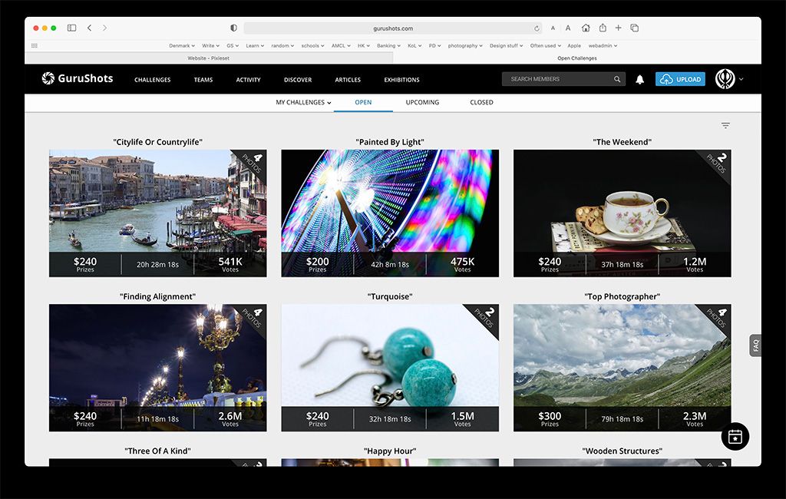This screenshot has height=499, width=786.
Task: Open the Articles page
Action: tap(348, 80)
